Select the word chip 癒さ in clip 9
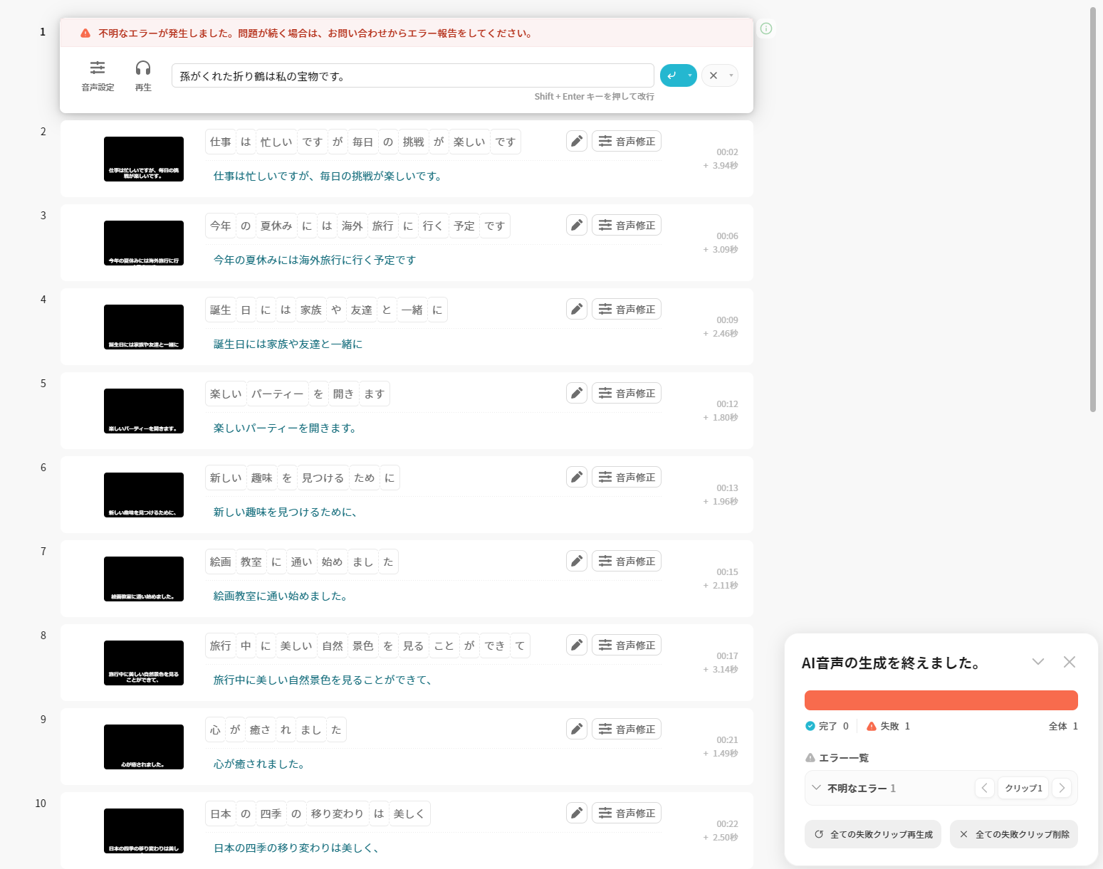Screen dimensions: 1103x869 click(261, 730)
